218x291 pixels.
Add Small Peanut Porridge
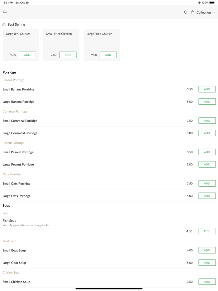(x=207, y=152)
